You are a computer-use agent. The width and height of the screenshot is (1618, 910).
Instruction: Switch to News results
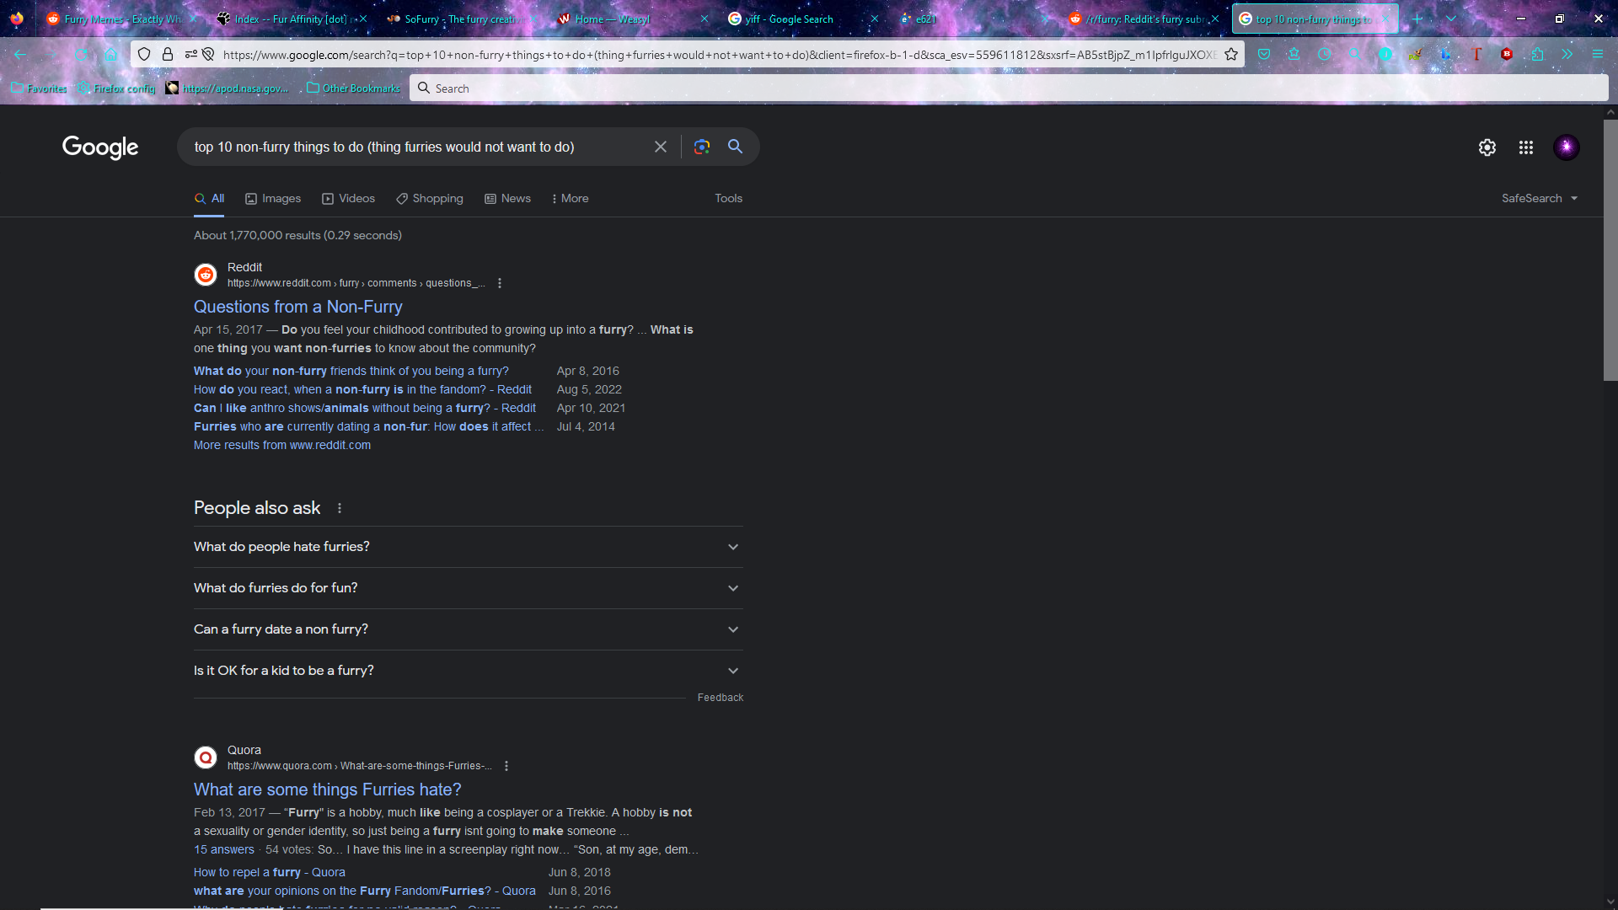(x=507, y=198)
